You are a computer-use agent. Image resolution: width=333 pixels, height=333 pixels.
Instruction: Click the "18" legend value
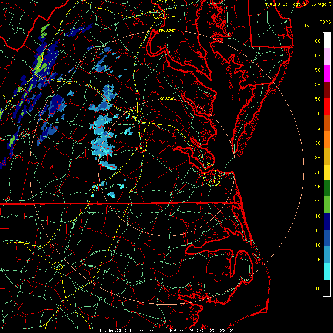(318, 216)
